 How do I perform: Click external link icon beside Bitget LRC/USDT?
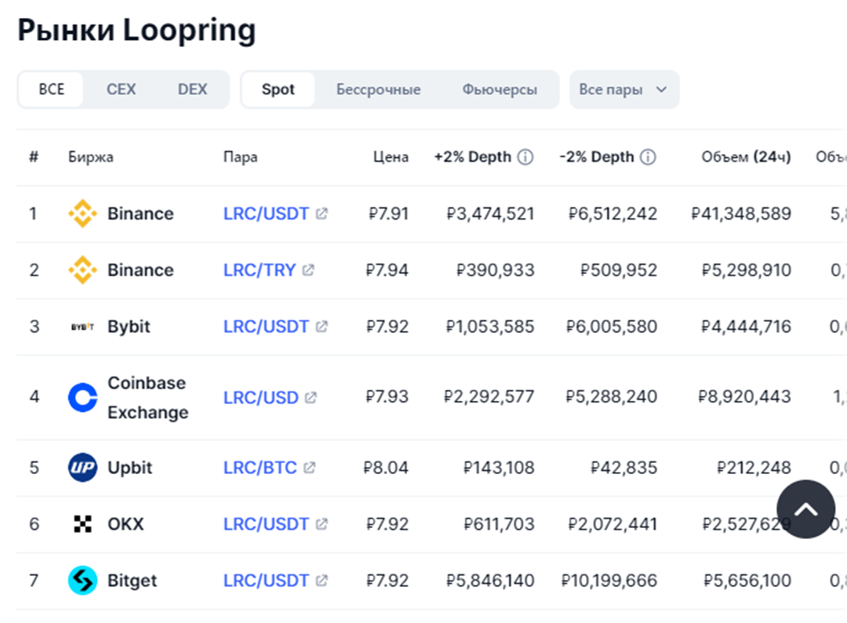322,581
